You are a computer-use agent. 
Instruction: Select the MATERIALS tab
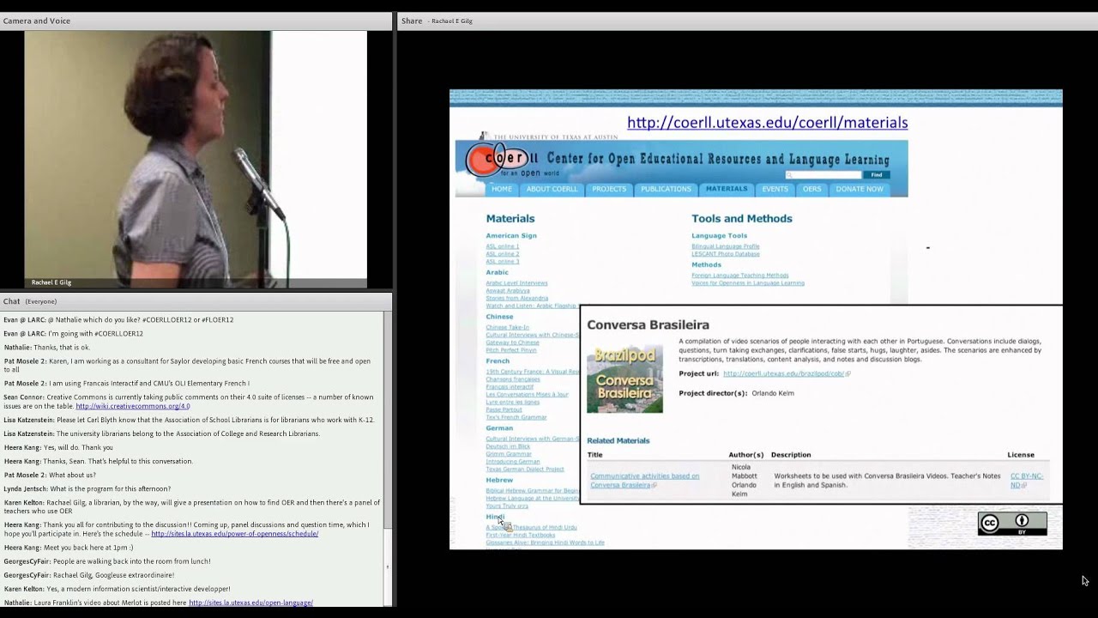pos(727,189)
